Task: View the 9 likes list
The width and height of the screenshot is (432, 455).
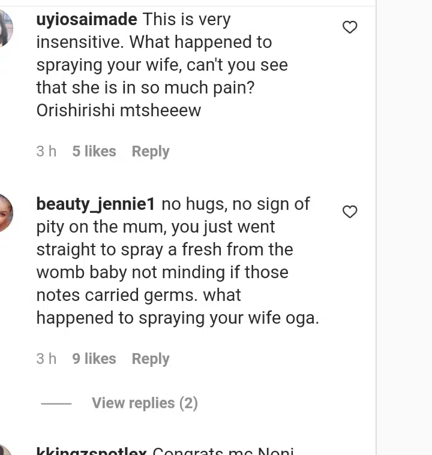Action: (94, 359)
